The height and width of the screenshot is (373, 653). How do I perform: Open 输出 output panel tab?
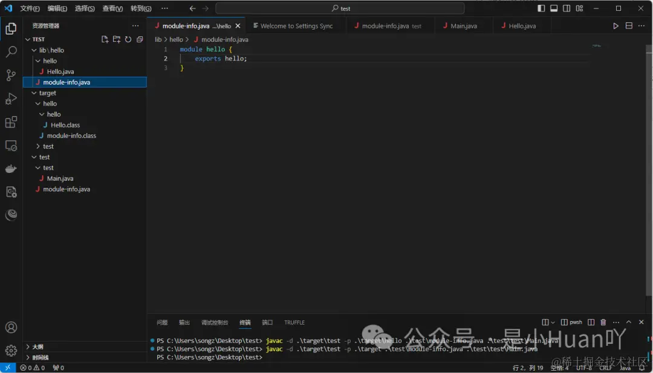(184, 323)
